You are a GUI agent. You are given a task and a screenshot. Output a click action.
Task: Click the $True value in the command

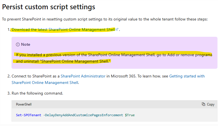point(130,115)
